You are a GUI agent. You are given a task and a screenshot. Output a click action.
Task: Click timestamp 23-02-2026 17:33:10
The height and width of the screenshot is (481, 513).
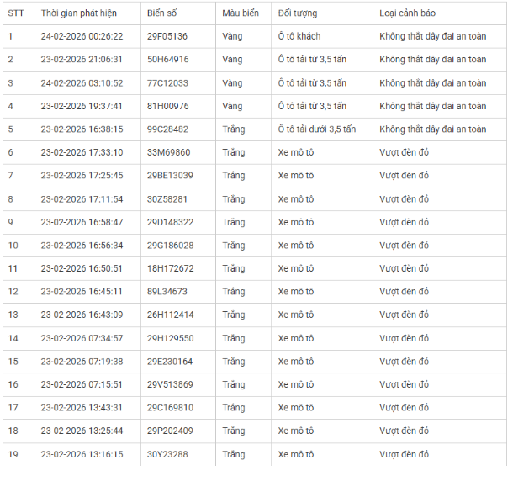click(82, 152)
